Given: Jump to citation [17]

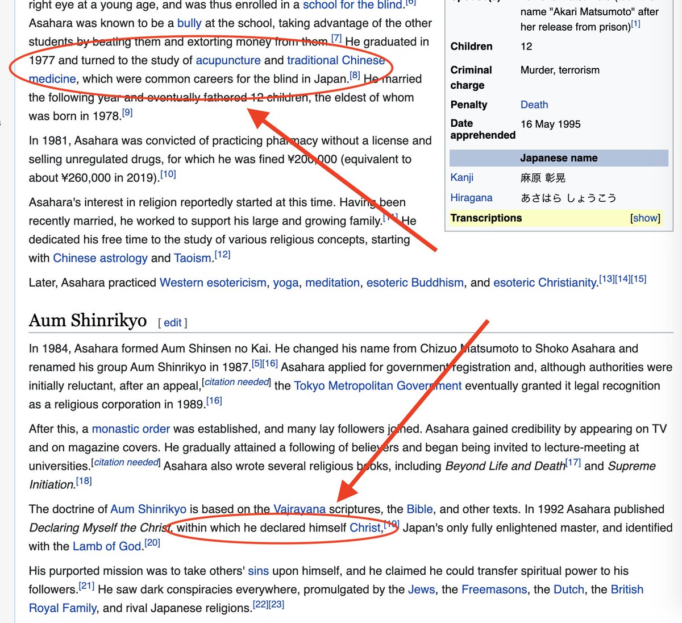Looking at the screenshot, I should (573, 463).
